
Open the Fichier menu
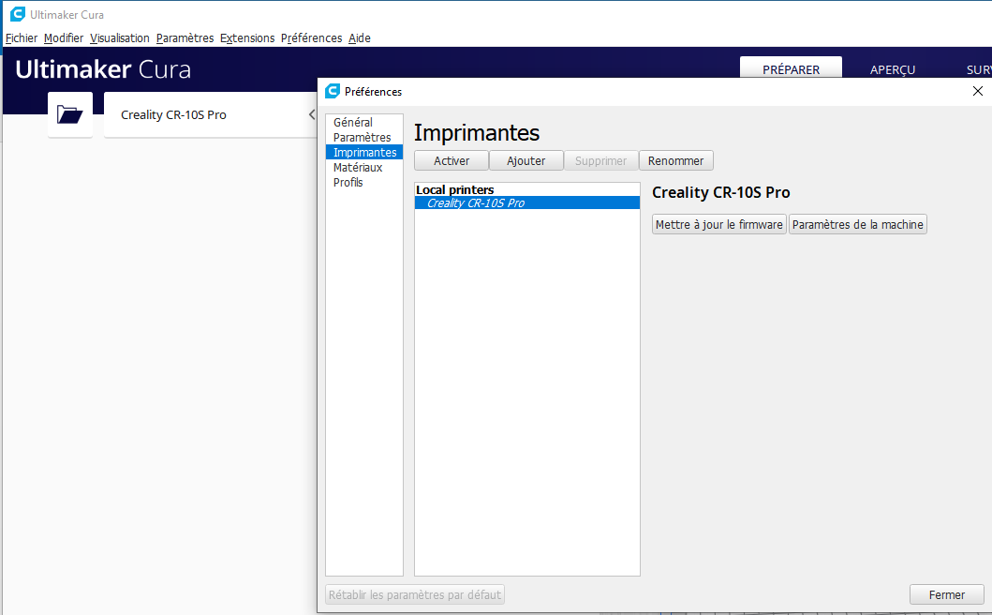click(x=22, y=38)
